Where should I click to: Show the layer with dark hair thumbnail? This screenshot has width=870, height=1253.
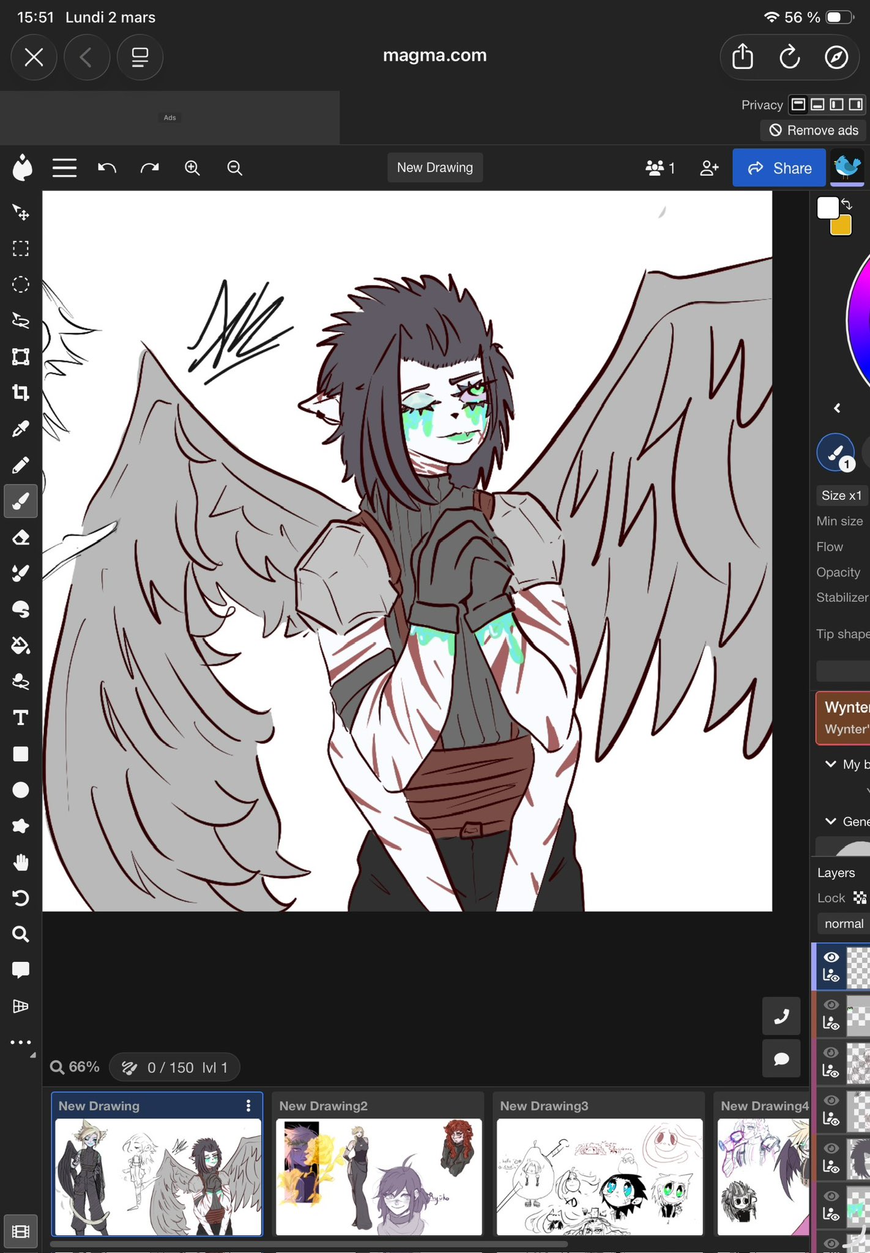point(831,1148)
